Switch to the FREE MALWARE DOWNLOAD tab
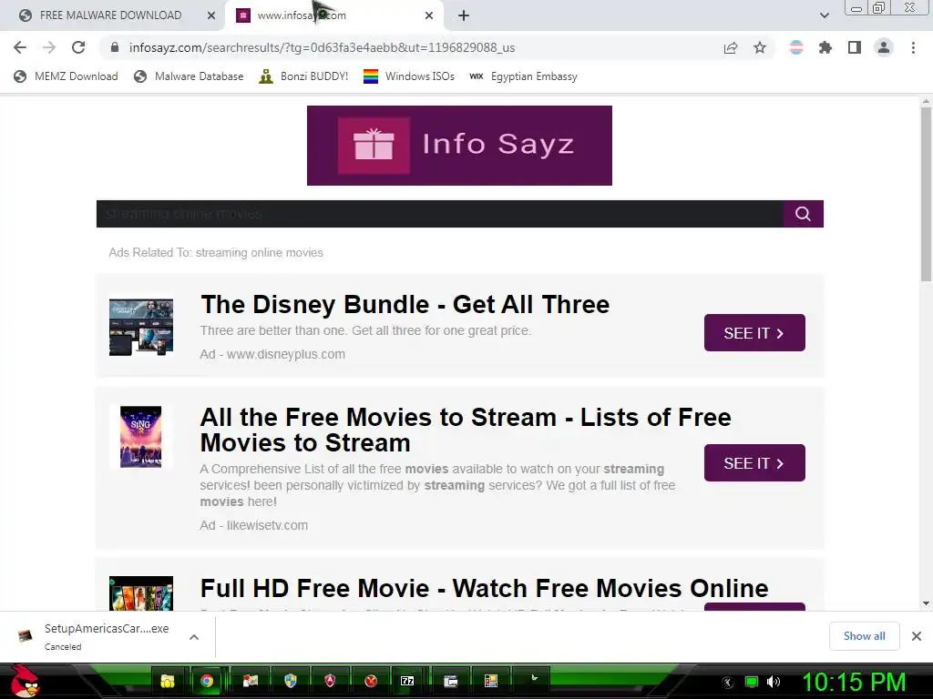Viewport: 933px width, 699px height. tap(110, 15)
